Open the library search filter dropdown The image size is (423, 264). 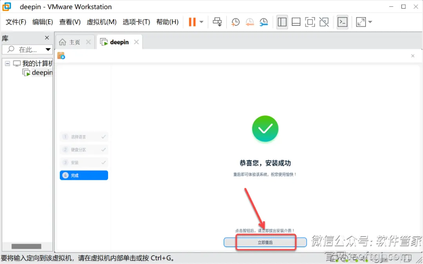(48, 49)
